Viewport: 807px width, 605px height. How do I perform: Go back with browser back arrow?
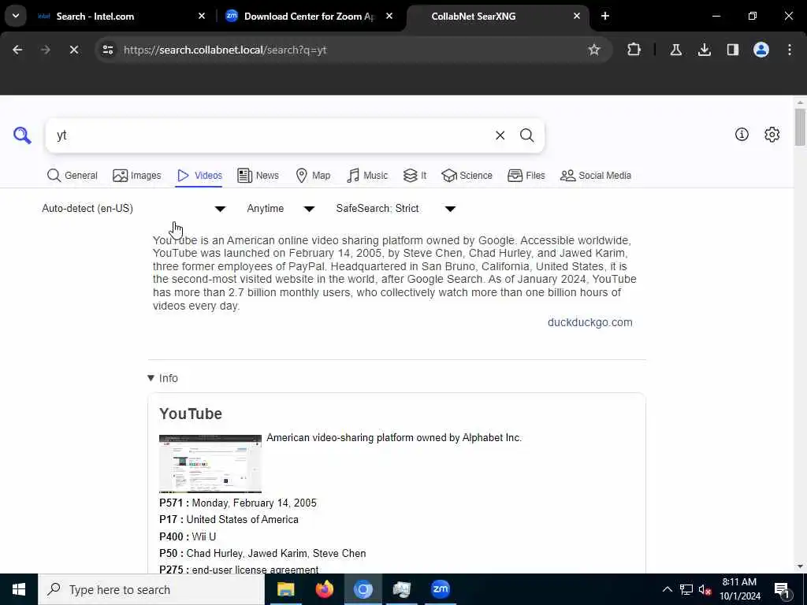[17, 50]
